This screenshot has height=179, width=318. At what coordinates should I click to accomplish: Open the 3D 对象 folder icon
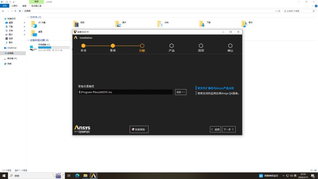pos(34,24)
